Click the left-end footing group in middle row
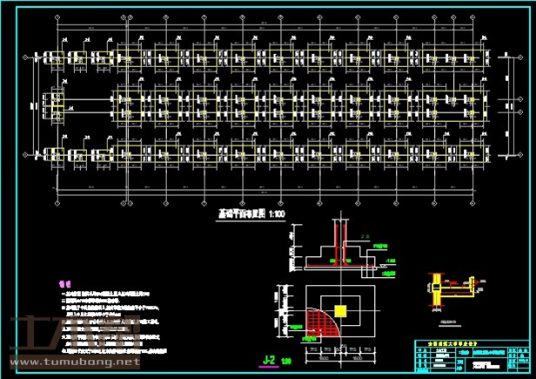 point(59,105)
